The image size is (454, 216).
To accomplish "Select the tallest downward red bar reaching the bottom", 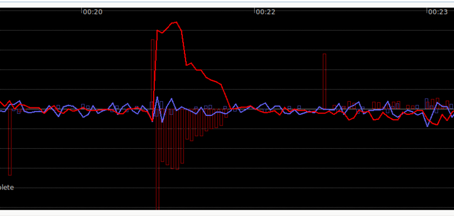I will [158, 159].
